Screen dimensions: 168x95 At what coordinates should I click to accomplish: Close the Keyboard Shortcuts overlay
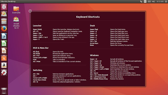[x=30, y=11]
